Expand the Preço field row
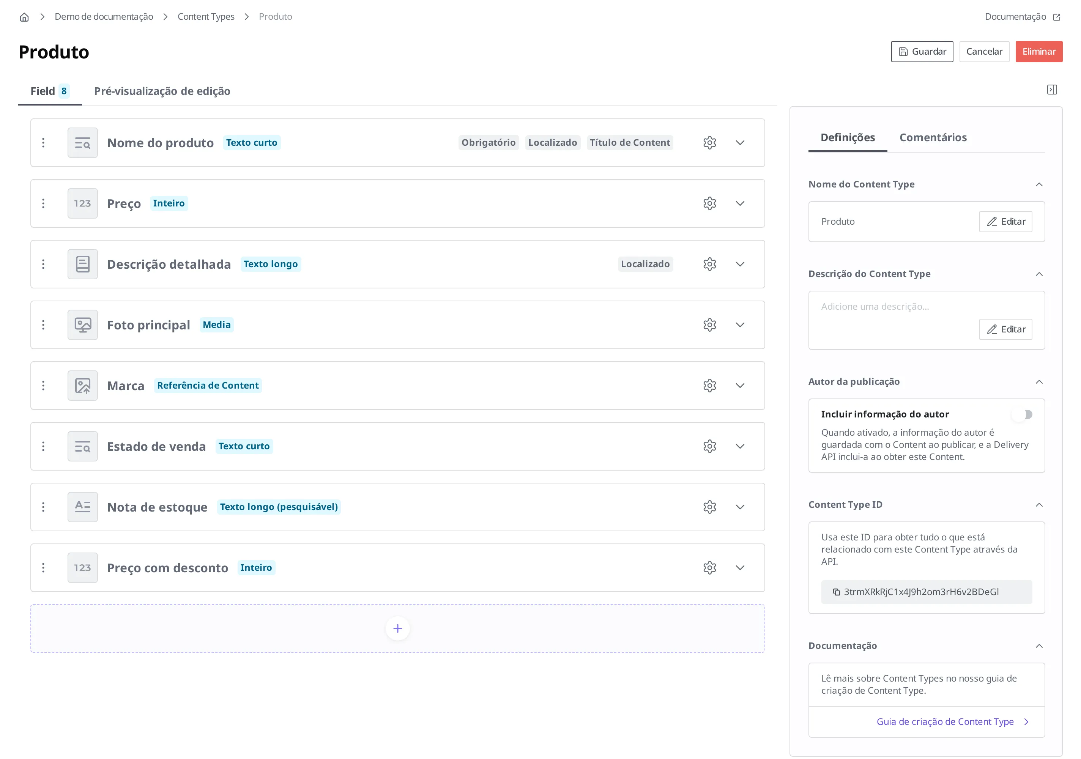 click(740, 203)
